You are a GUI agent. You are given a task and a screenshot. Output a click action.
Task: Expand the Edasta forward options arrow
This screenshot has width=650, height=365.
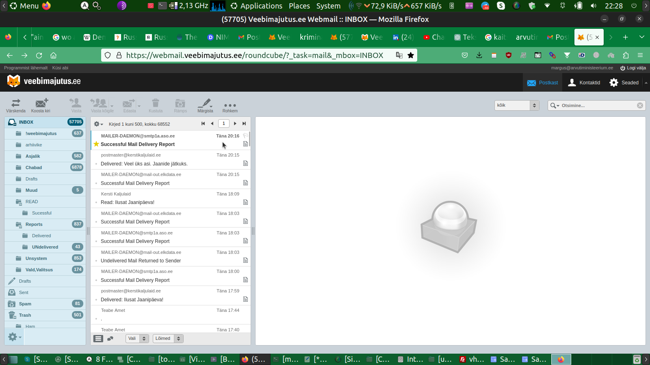139,106
